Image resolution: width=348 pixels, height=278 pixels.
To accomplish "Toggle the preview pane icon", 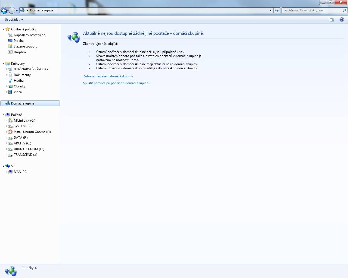I will (x=332, y=20).
